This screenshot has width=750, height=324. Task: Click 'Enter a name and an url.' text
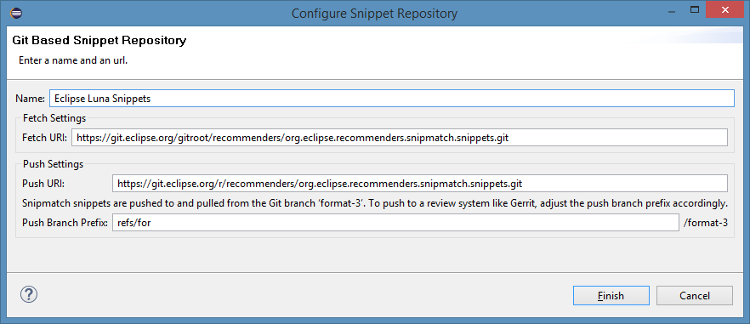click(73, 60)
